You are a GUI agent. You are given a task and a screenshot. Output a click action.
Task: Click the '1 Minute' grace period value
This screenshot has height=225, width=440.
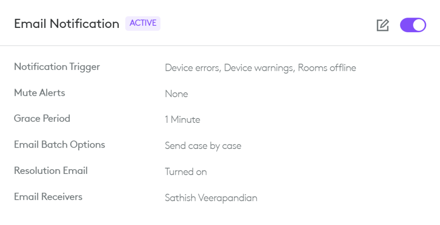click(182, 120)
